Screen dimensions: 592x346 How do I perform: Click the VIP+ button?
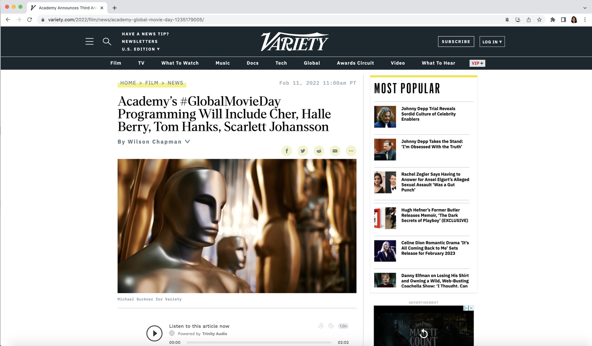click(477, 63)
